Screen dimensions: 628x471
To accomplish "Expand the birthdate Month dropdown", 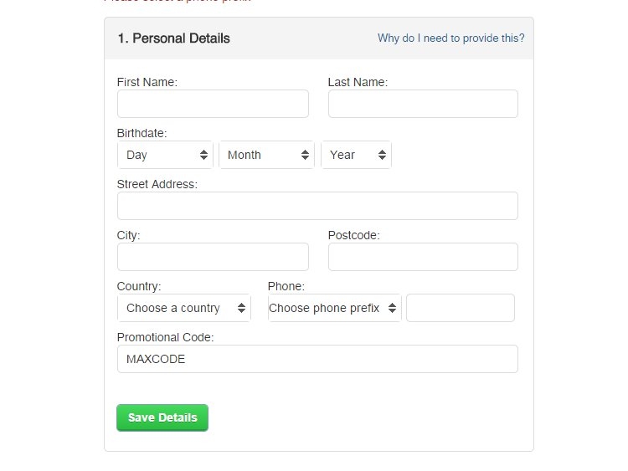I will pos(266,155).
